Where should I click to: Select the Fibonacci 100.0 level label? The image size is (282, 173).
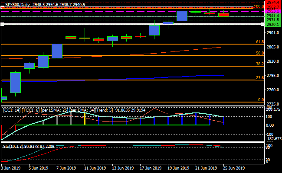[x=259, y=6]
